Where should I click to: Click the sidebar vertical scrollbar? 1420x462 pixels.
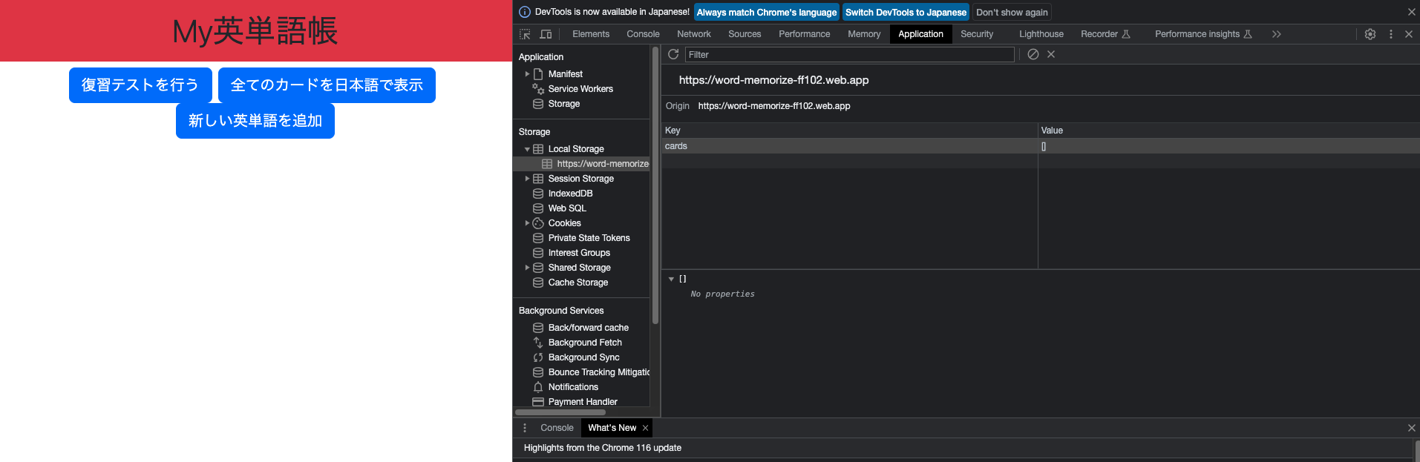point(655,185)
